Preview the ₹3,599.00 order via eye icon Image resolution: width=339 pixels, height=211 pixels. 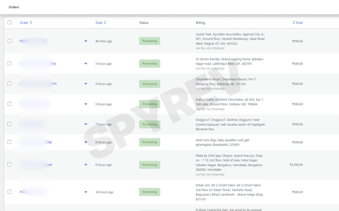click(x=86, y=165)
